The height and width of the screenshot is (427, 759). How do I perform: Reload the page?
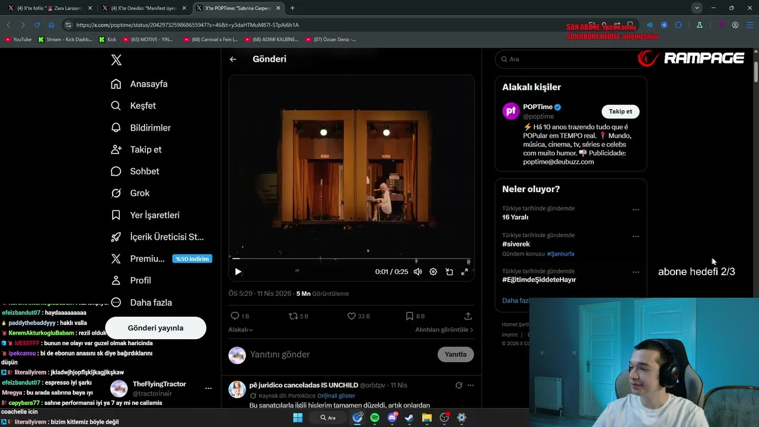pyautogui.click(x=37, y=25)
